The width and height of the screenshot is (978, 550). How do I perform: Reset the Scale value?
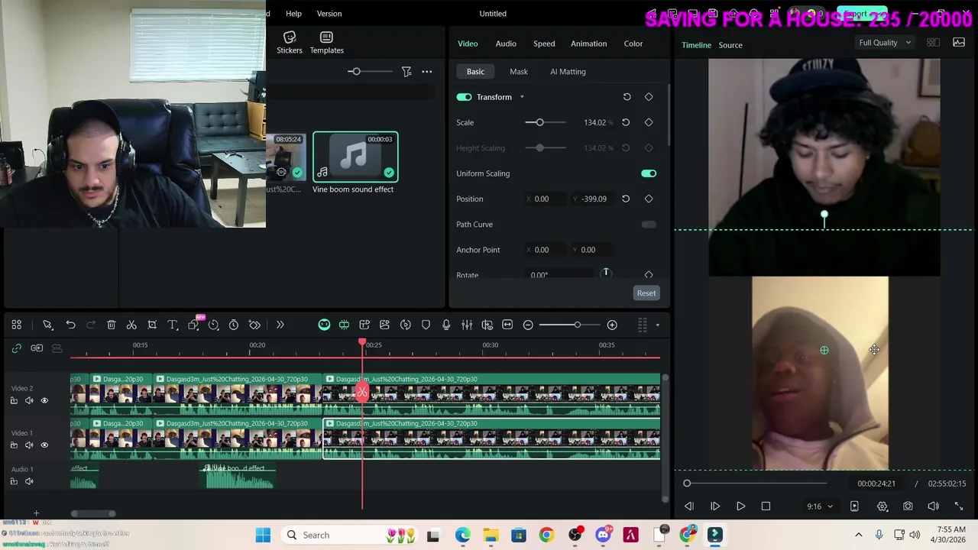click(626, 122)
